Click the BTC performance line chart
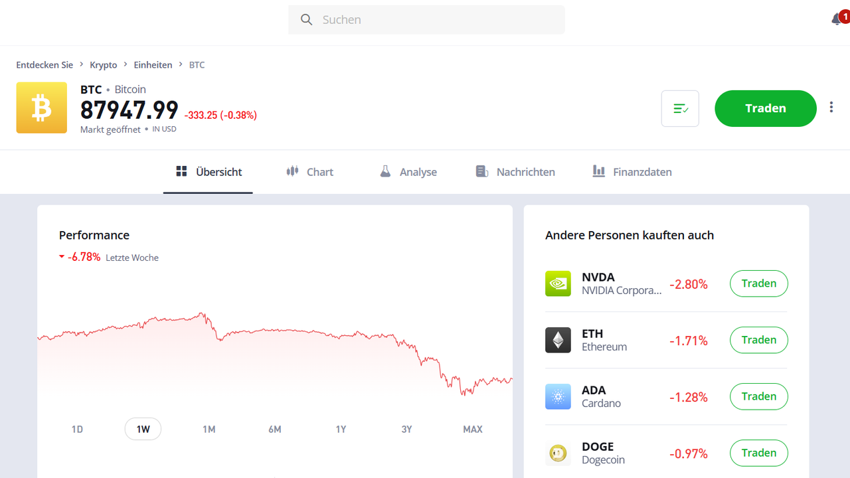Screen dimensions: 850x478 (275, 355)
